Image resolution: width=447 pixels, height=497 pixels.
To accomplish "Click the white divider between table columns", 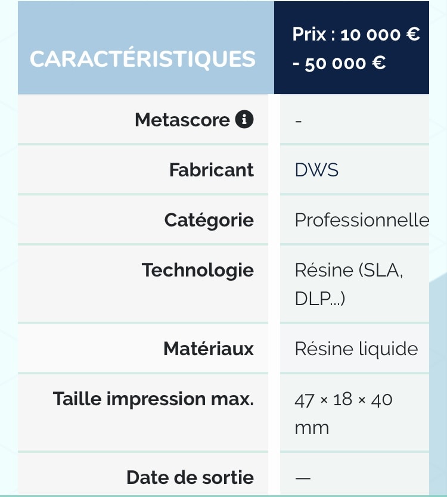I will (x=274, y=295).
